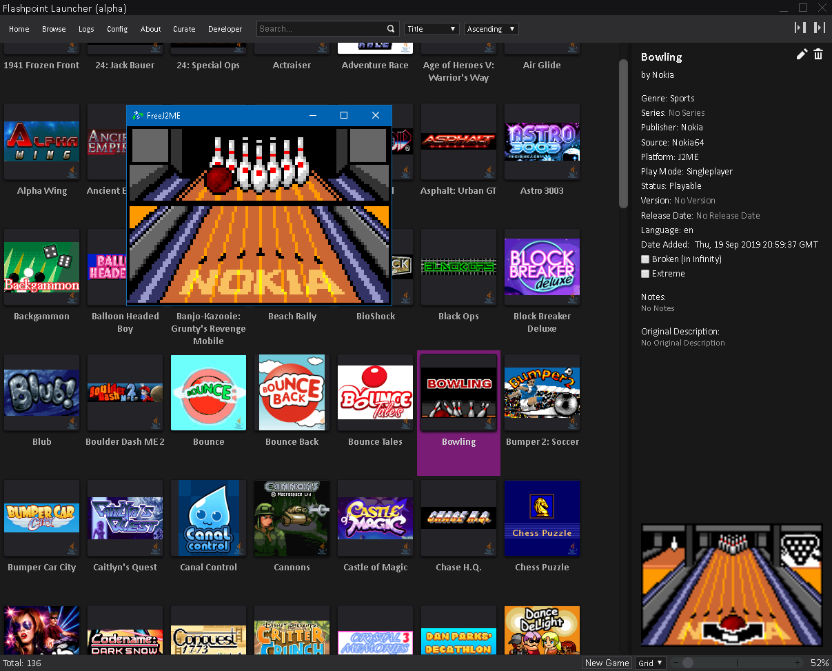Click the game list vertical scrollbar
Screen dimensions: 832x671
coord(623,133)
